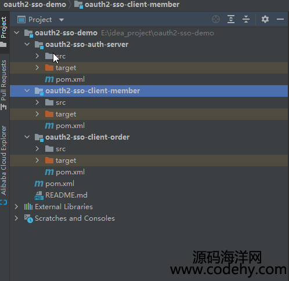The height and width of the screenshot is (281, 289).
Task: Expand the target folder in oauth2-sso-client-member
Action: click(x=37, y=114)
